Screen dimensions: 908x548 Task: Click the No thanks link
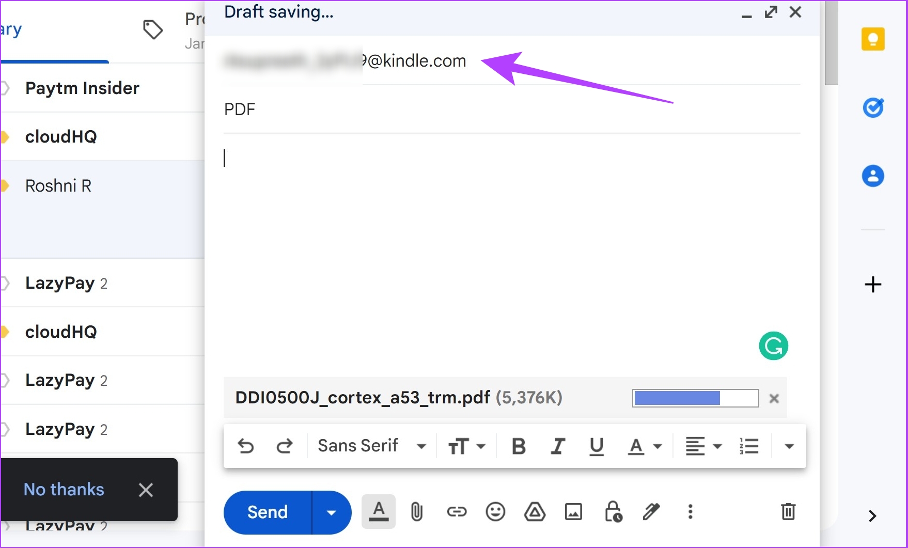click(x=64, y=489)
